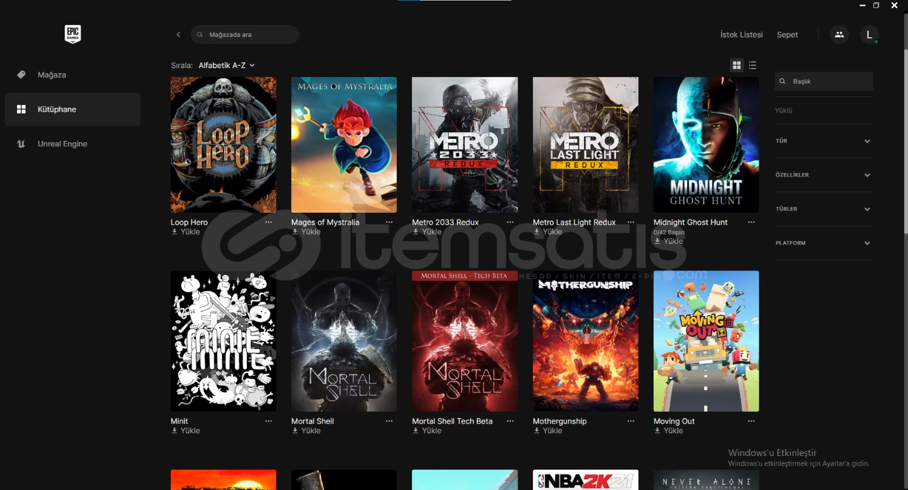This screenshot has height=490, width=908.
Task: Select the Kütüphane label in sidebar
Action: click(57, 109)
